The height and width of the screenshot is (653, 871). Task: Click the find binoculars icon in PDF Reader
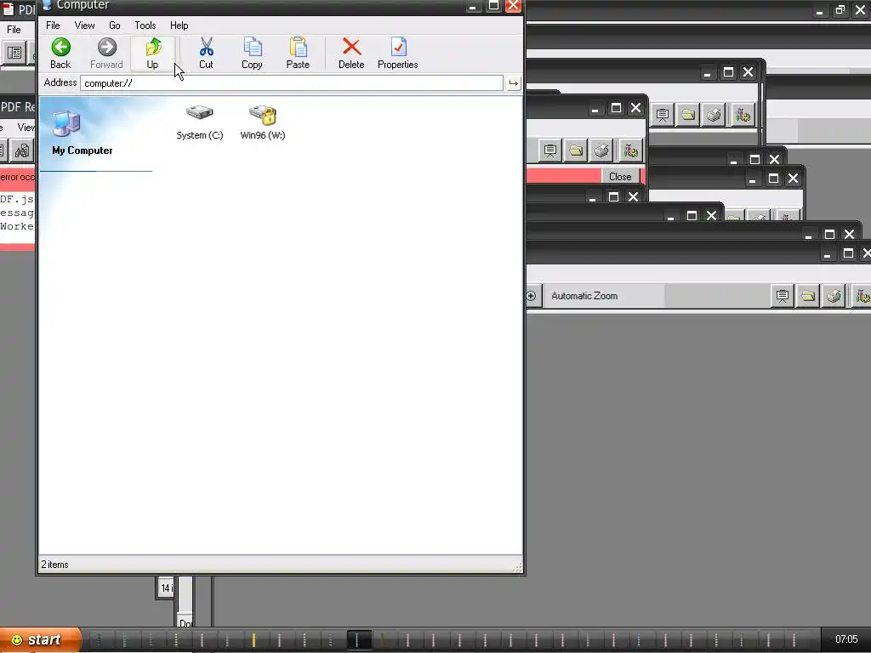pyautogui.click(x=21, y=150)
